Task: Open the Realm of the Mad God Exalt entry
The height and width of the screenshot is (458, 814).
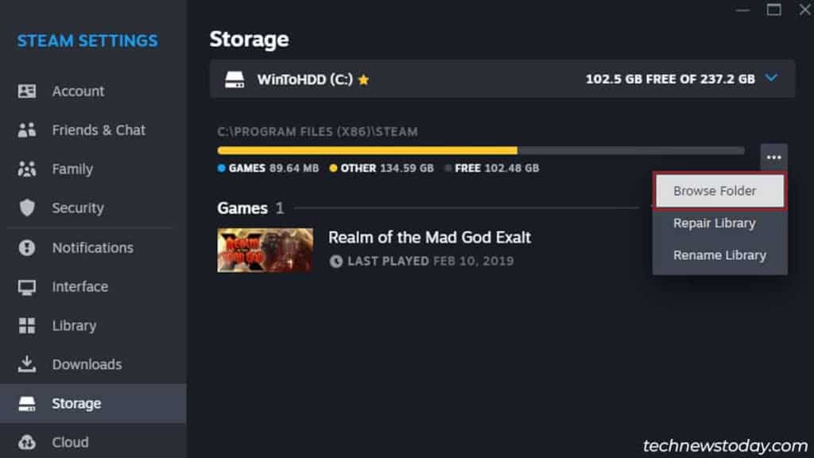Action: pos(430,237)
